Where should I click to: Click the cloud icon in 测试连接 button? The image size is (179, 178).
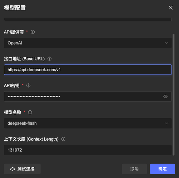[13, 169]
